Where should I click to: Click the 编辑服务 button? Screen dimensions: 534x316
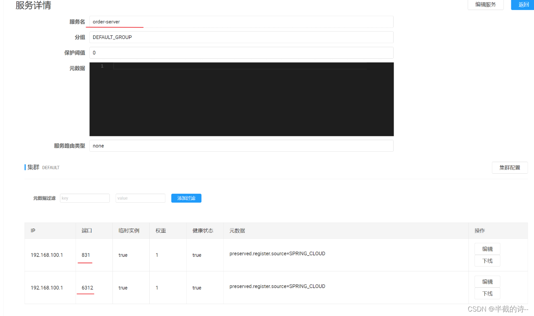[486, 4]
